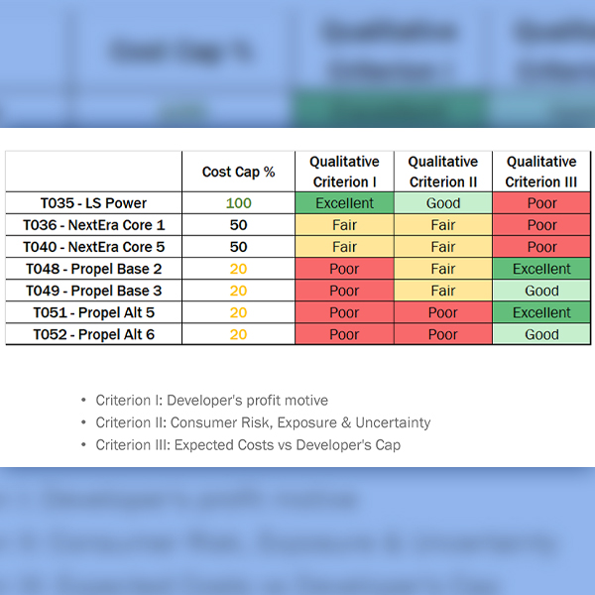Click the Qualitative Criterion II column header
The width and height of the screenshot is (595, 595).
(443, 172)
